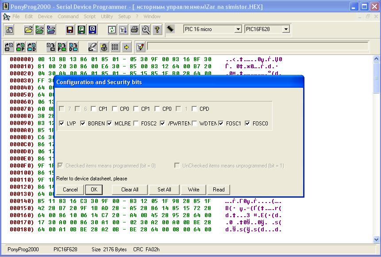Image resolution: width=381 pixels, height=257 pixels.
Task: Check the FOSC2 checkbox
Action: click(136, 124)
